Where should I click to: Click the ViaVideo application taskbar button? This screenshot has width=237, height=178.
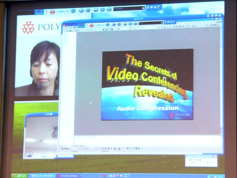tap(69, 176)
